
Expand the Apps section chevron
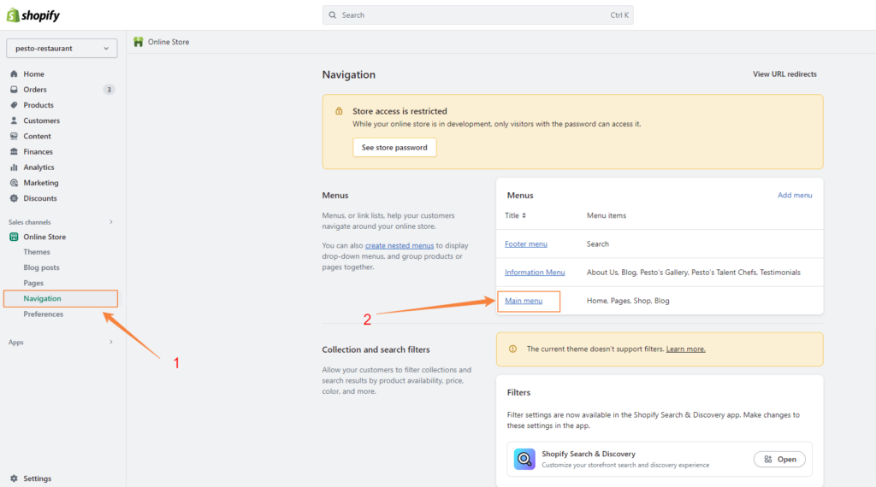tap(110, 343)
